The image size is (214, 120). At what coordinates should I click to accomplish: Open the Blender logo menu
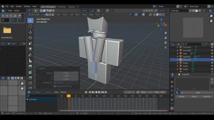tap(3, 6)
